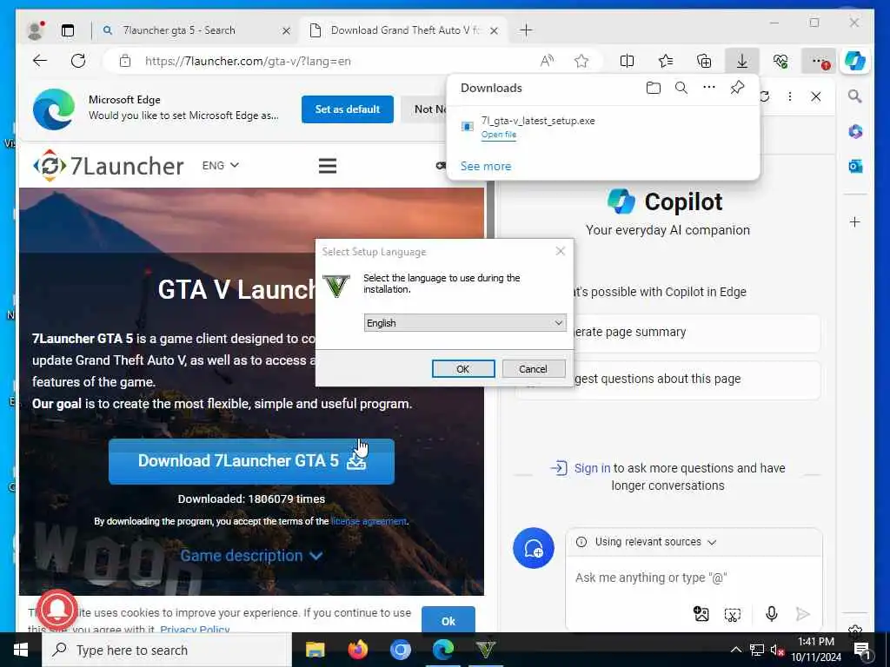
Task: Open more options in Downloads panel
Action: click(x=709, y=88)
